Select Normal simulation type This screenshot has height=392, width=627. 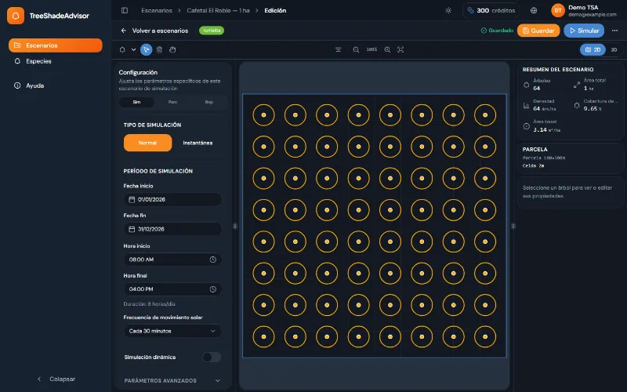147,143
